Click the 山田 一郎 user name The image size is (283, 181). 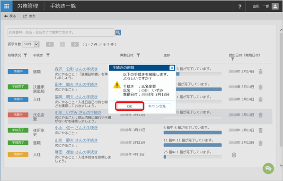coord(261,6)
